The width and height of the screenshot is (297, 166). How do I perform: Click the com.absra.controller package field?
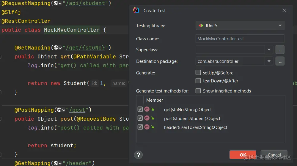(x=230, y=61)
